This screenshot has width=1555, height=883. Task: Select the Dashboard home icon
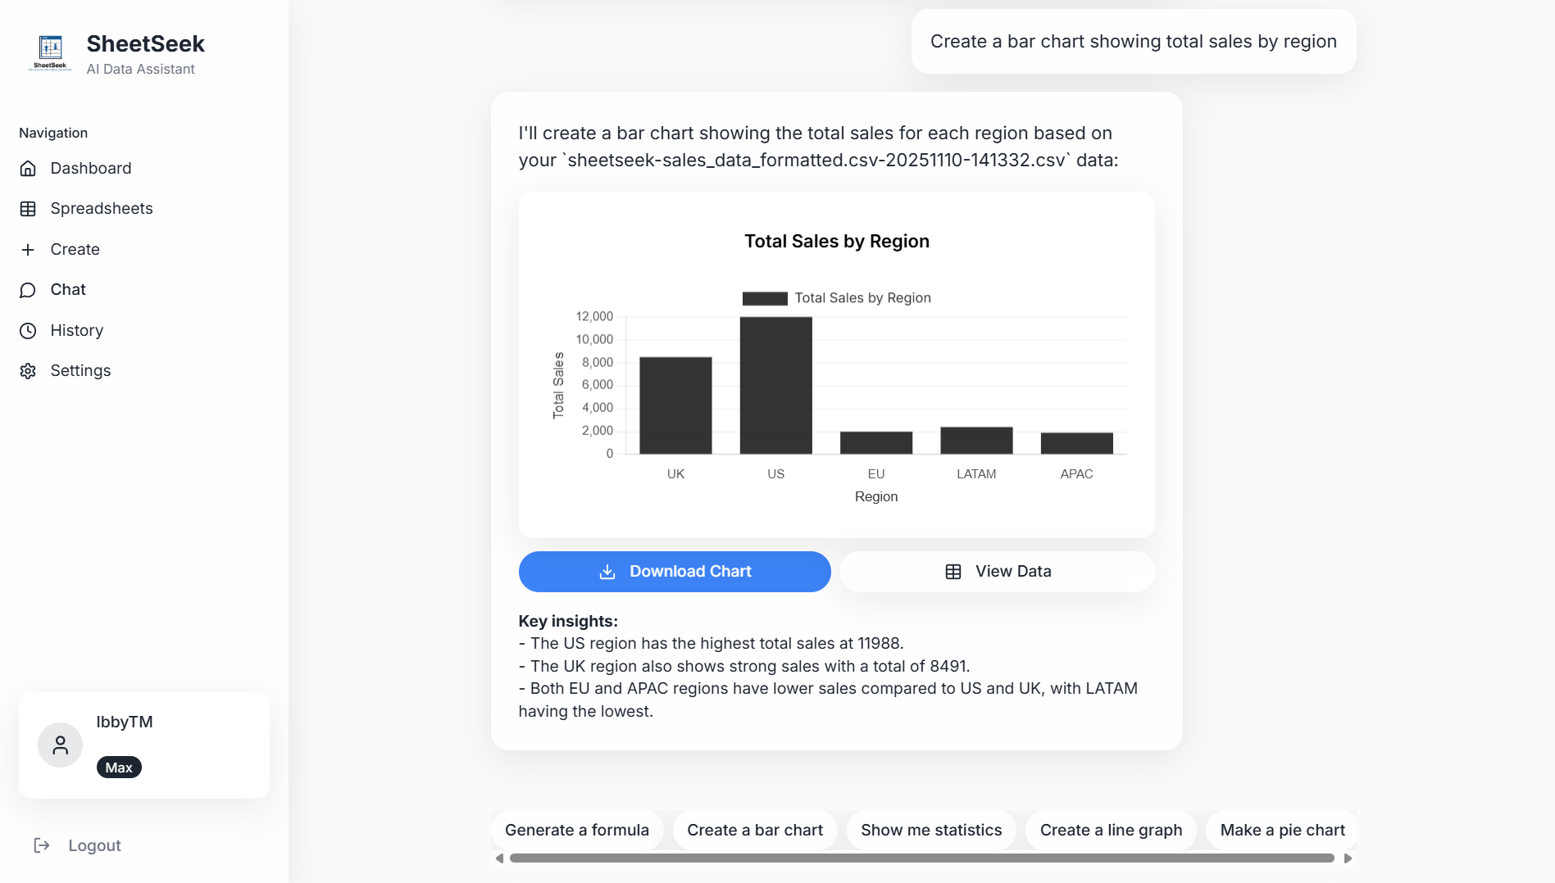click(28, 168)
